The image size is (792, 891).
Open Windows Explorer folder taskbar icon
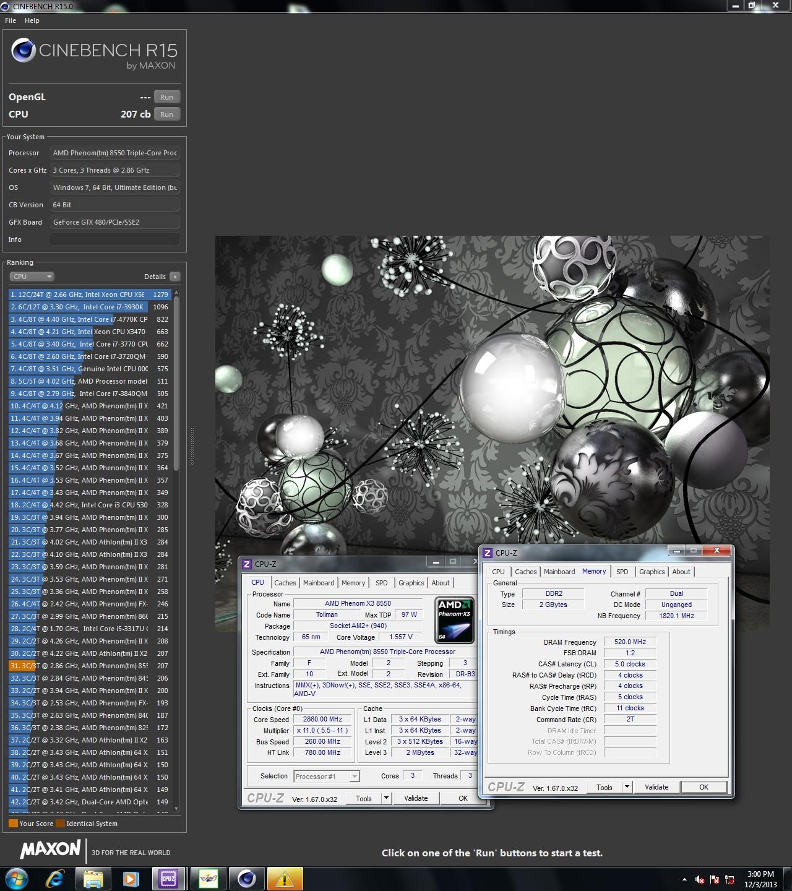[x=93, y=879]
